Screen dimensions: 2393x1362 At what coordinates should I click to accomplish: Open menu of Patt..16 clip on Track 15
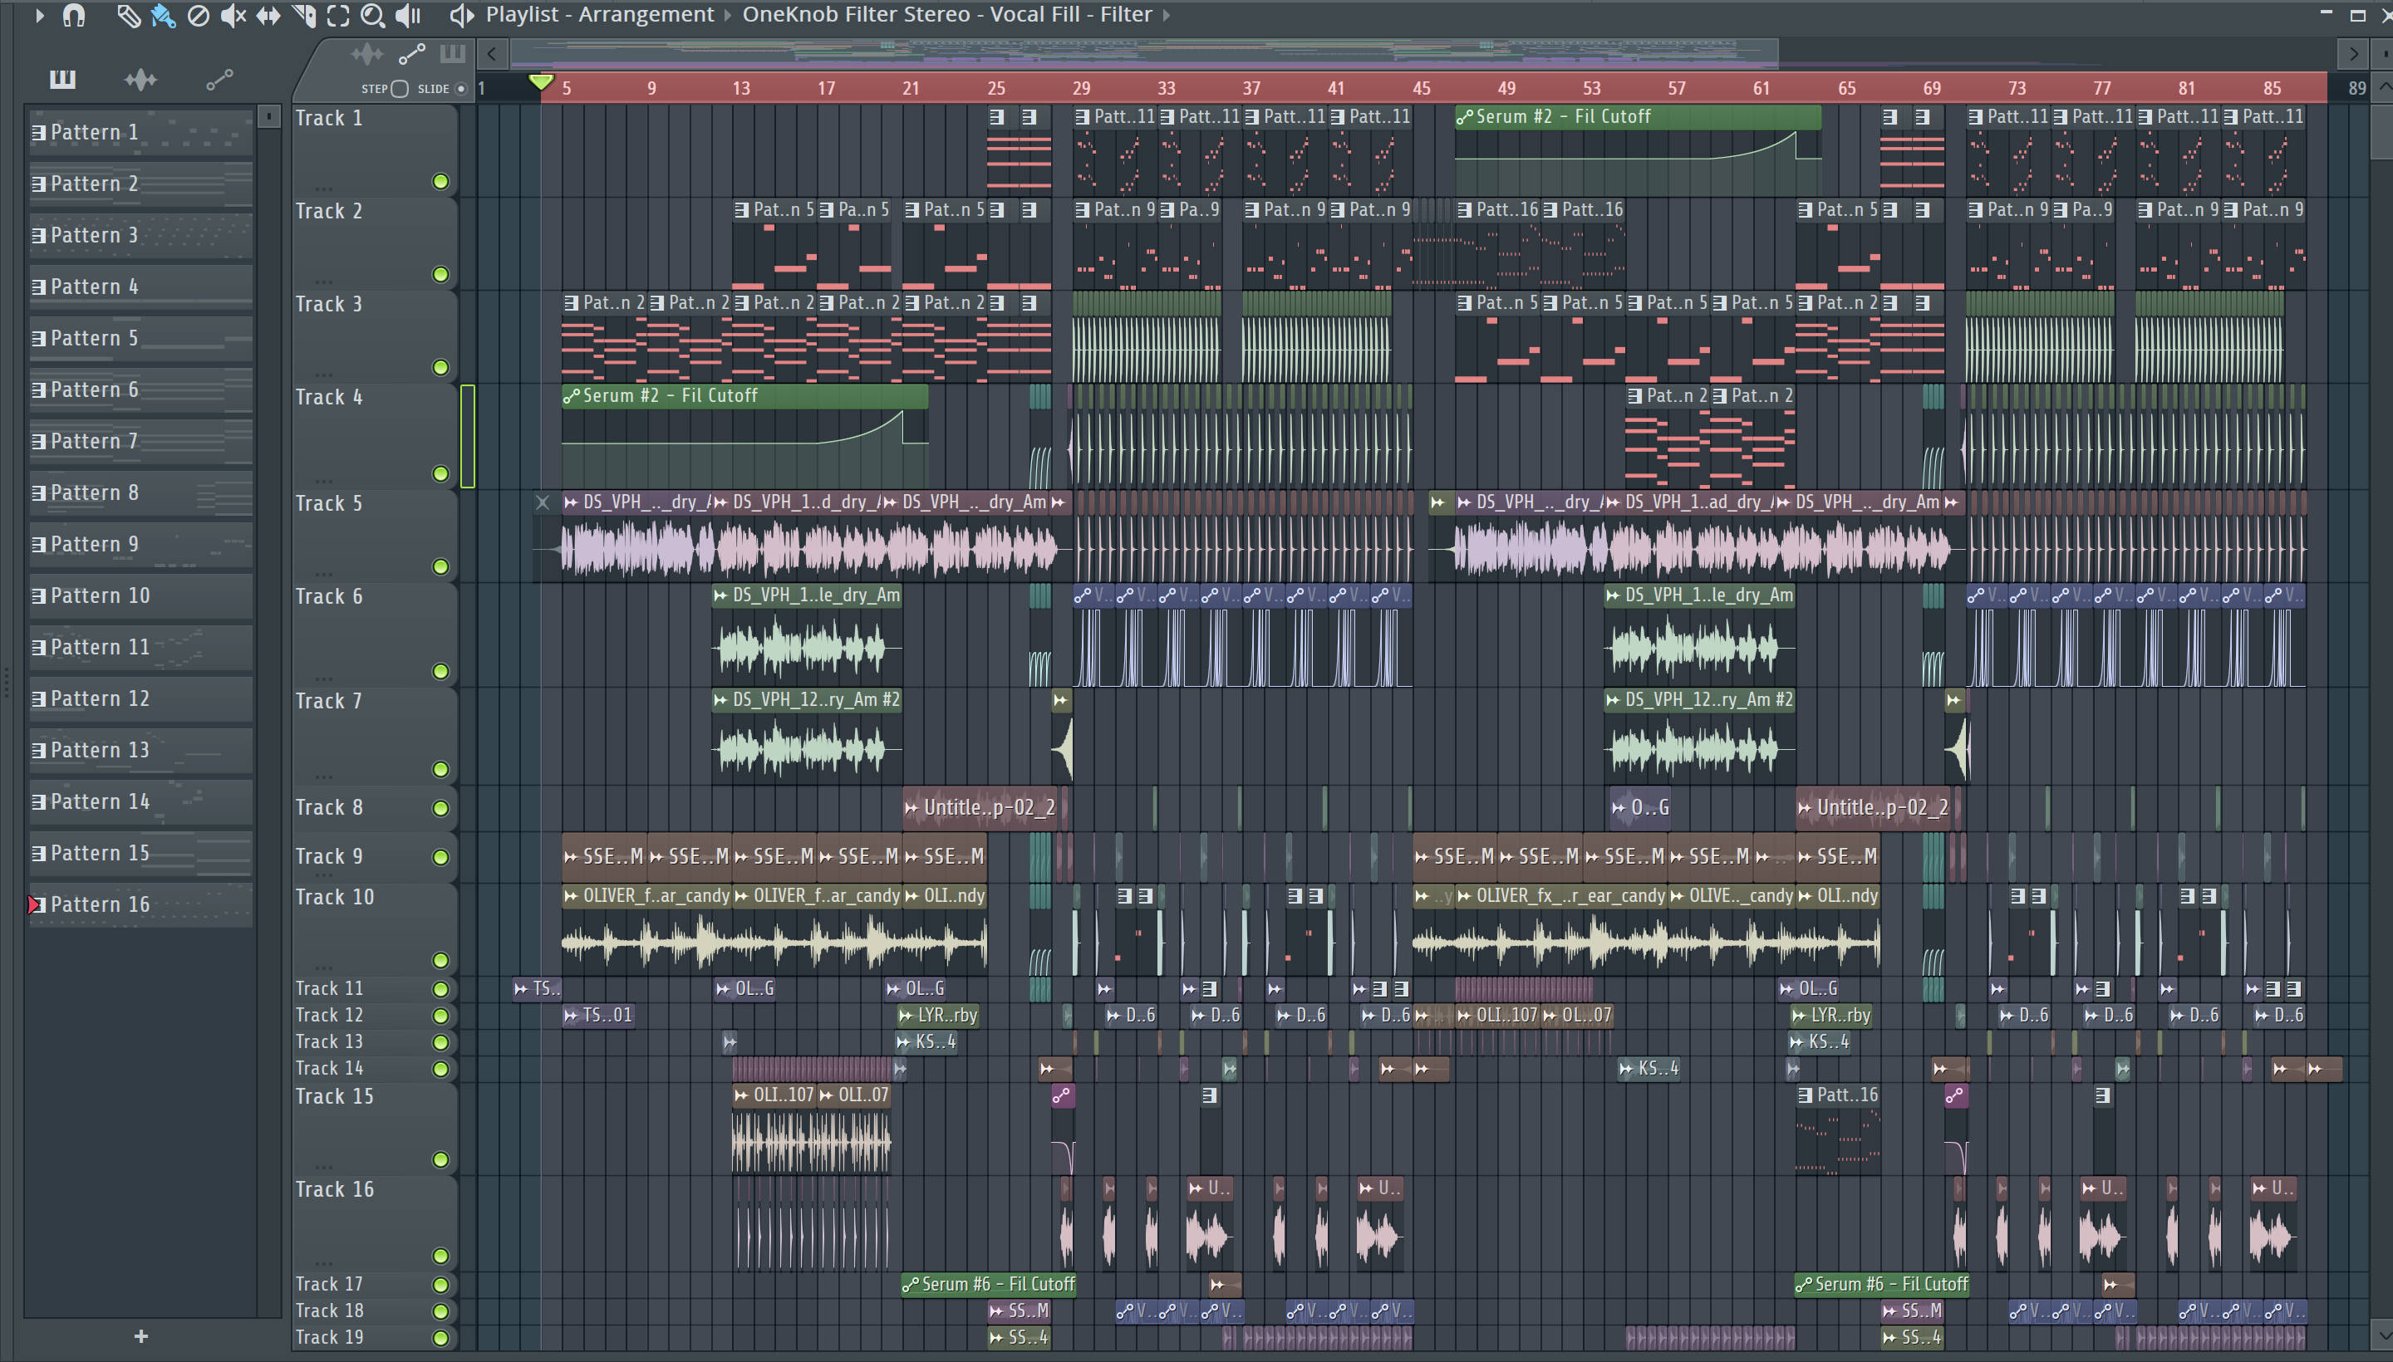[x=1805, y=1095]
